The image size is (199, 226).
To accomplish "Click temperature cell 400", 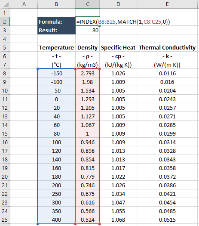I will (x=56, y=220).
